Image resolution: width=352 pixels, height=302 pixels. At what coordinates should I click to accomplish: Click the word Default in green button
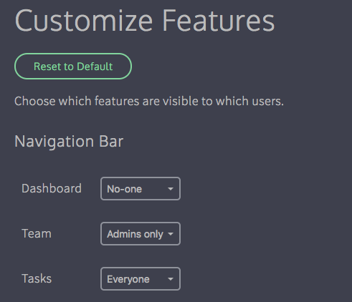coord(95,67)
